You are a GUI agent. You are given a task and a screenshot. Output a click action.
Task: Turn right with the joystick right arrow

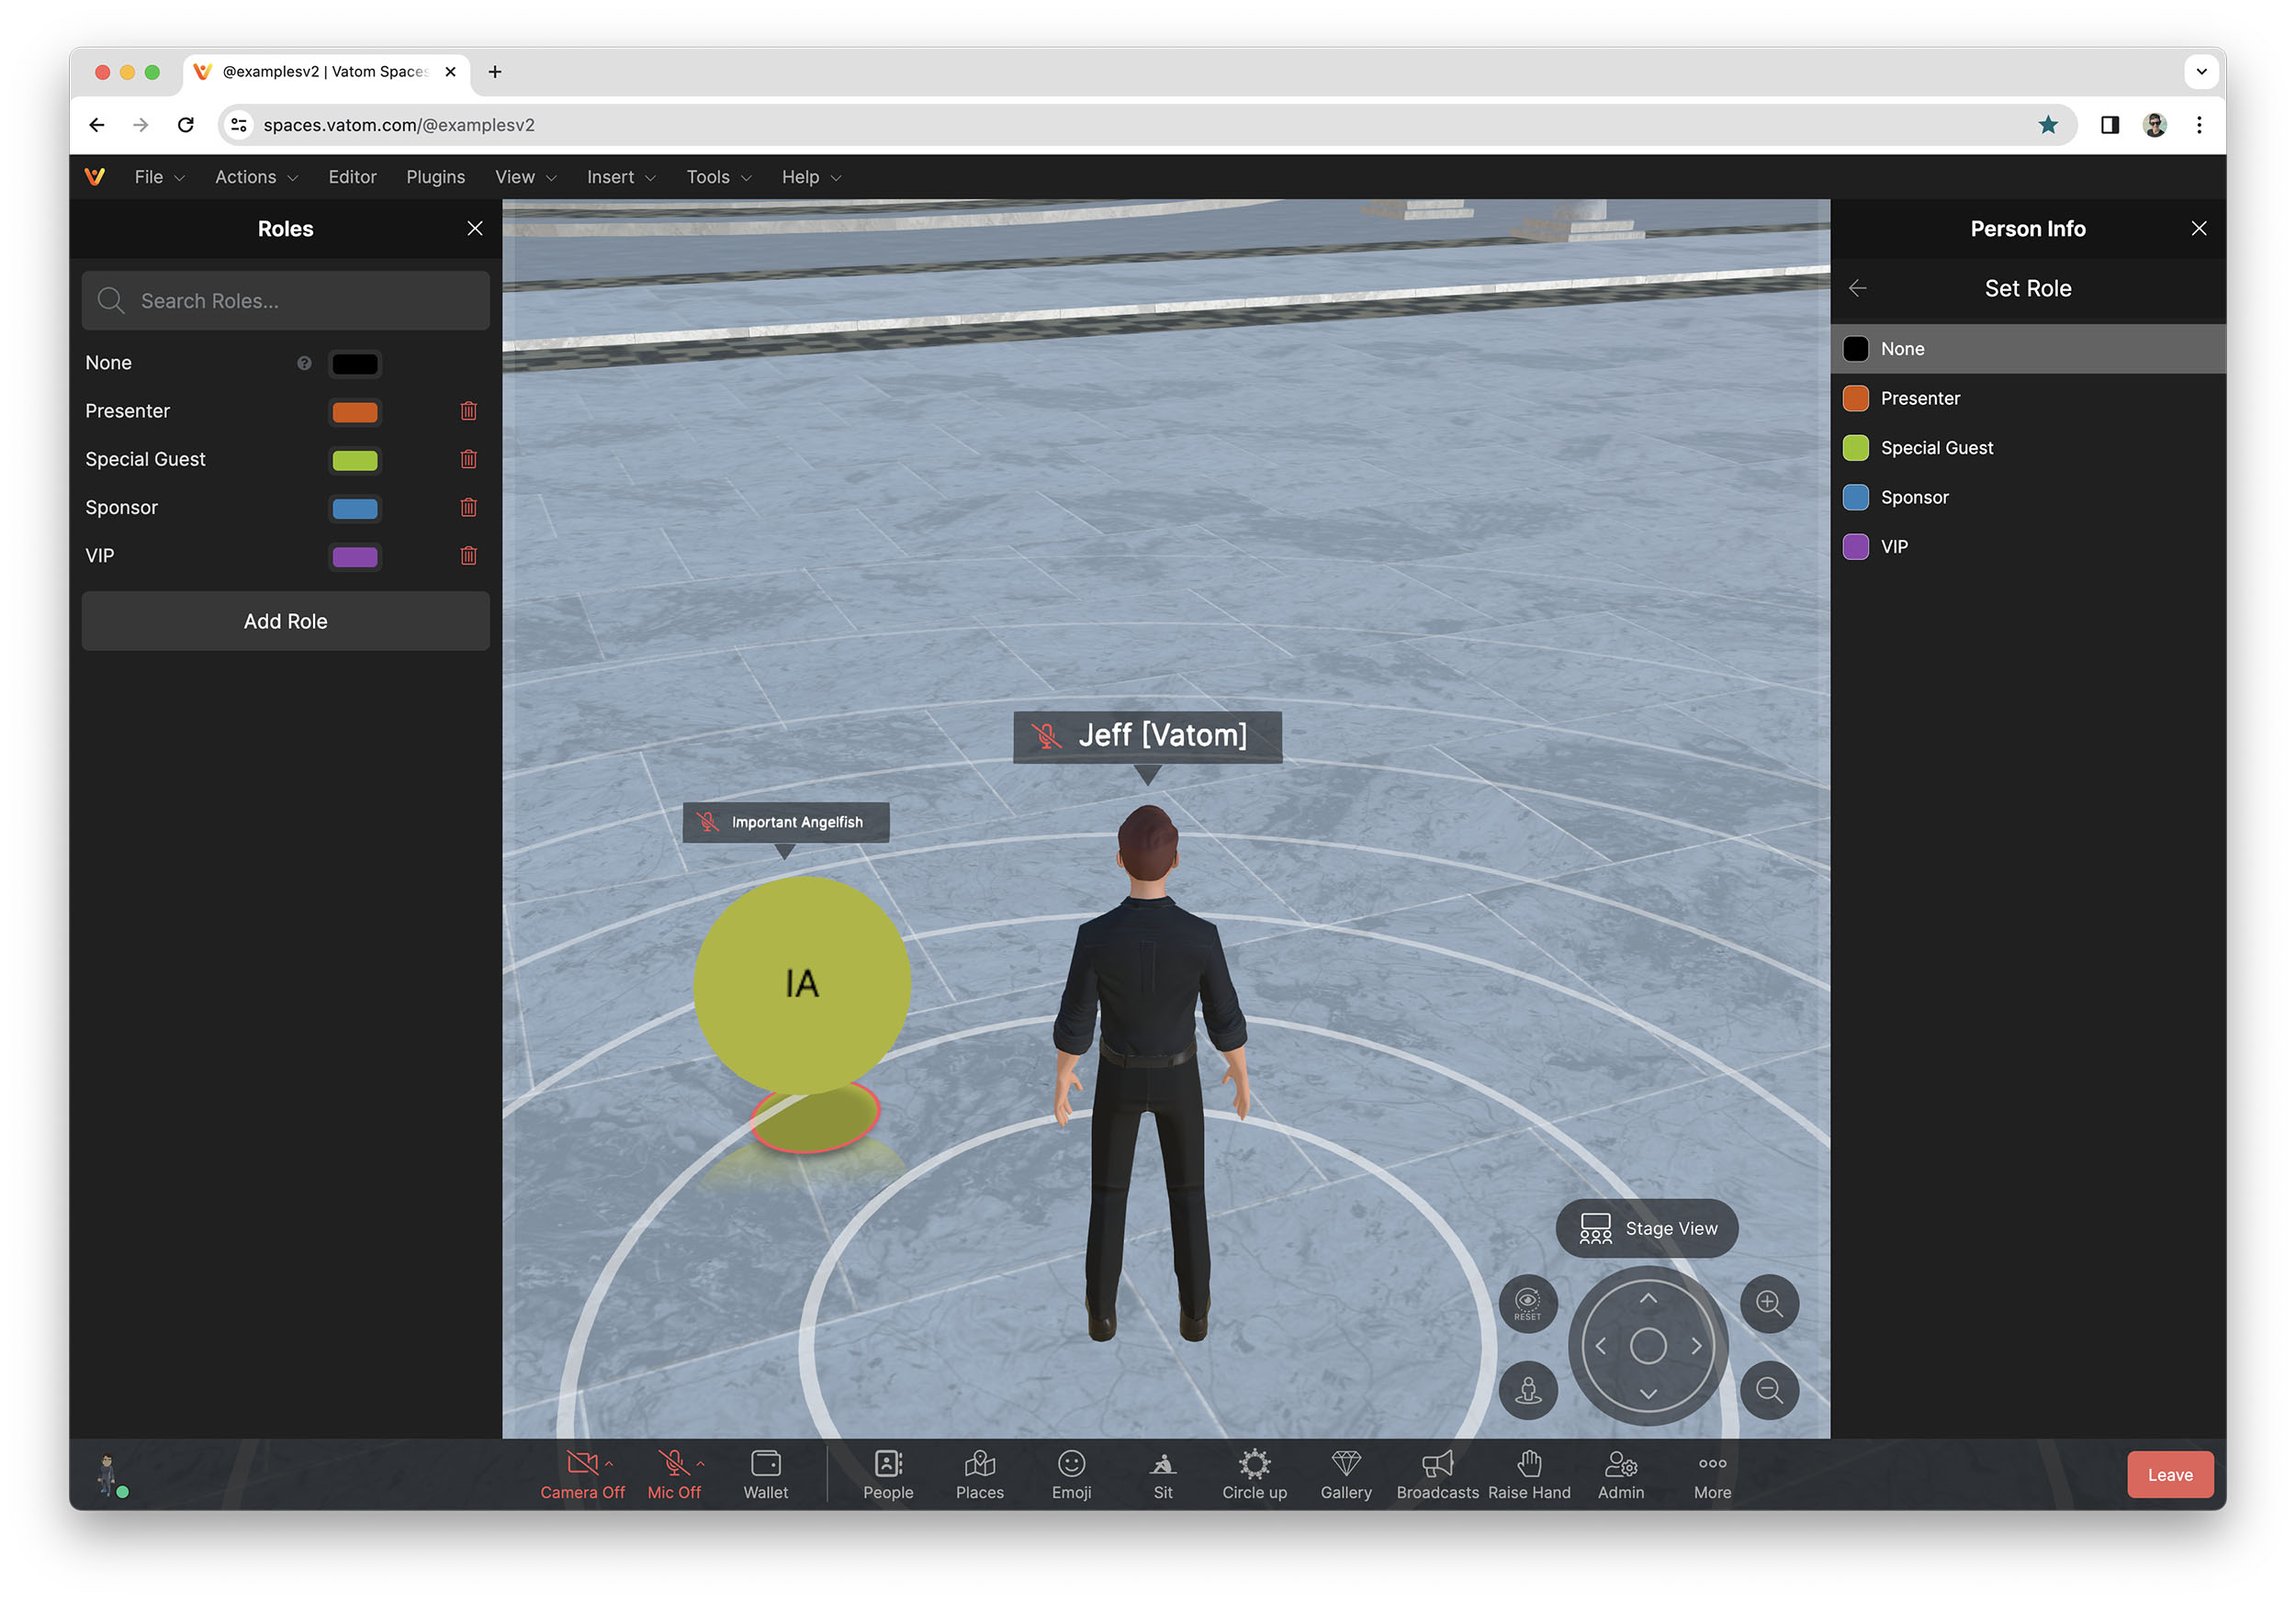point(1696,1346)
